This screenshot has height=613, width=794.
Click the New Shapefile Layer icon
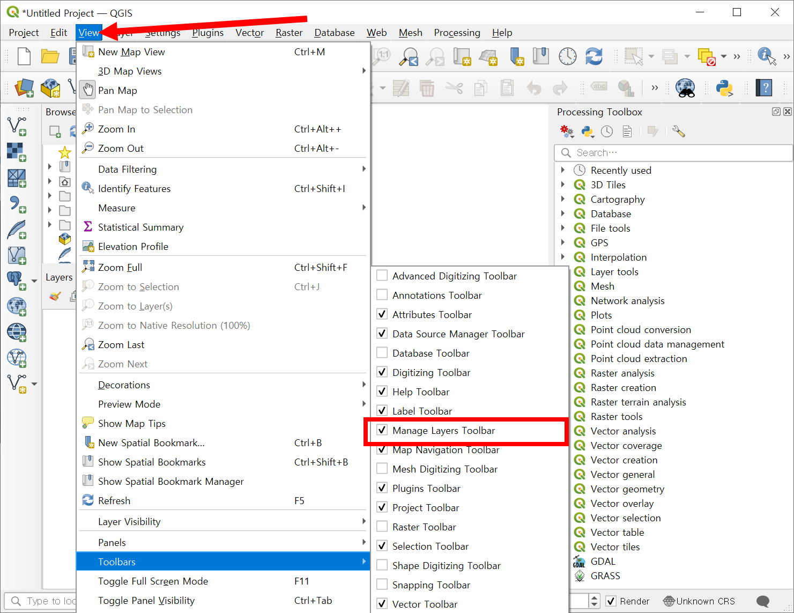(x=16, y=383)
